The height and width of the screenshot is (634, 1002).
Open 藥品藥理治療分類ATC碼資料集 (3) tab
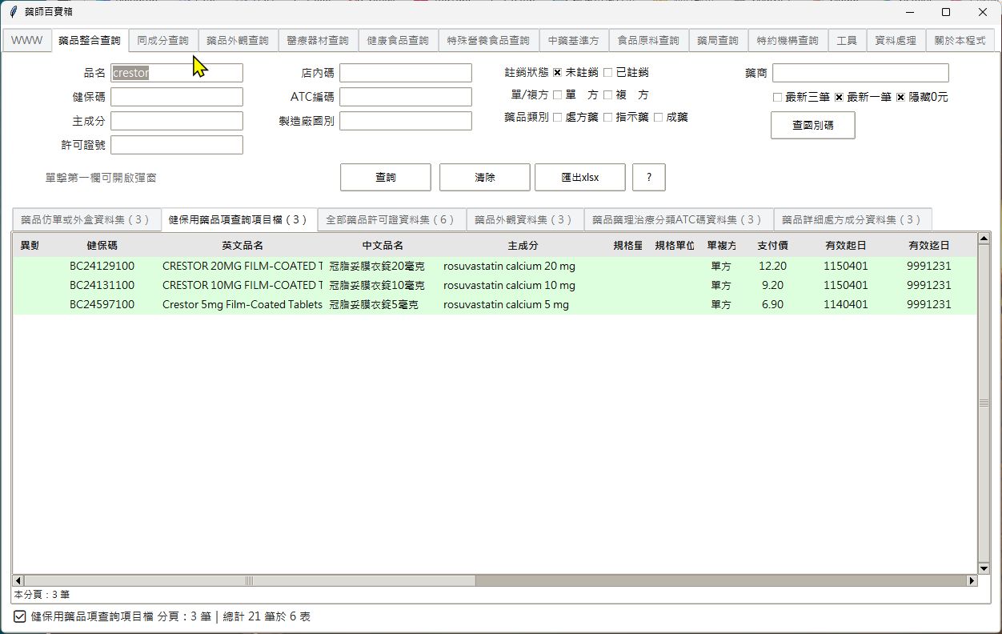(678, 219)
